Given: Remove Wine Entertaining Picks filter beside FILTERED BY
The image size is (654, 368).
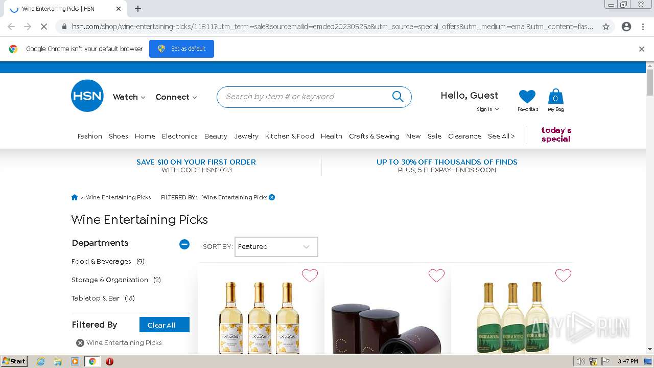Looking at the screenshot, I should 272,197.
